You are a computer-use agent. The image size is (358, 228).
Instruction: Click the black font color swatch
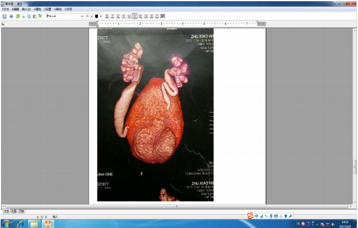coord(97,16)
